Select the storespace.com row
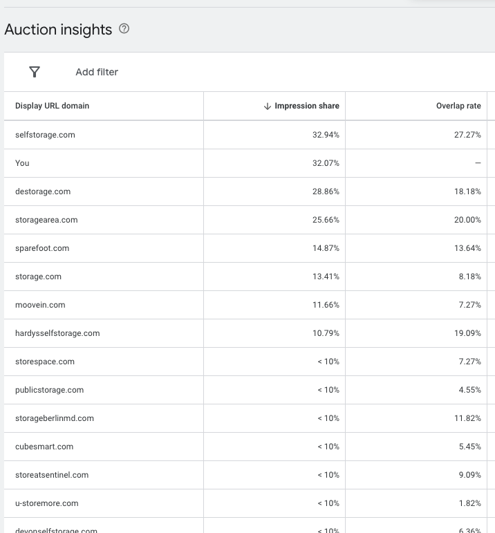 point(45,362)
